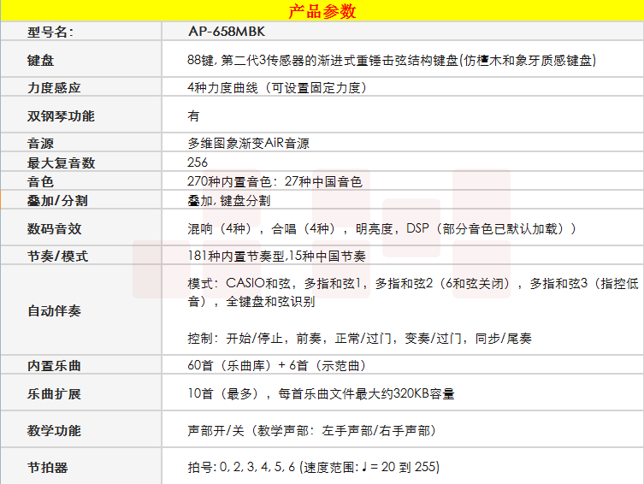
Task: Select the 节奏/模式 row label
Action: point(57,257)
